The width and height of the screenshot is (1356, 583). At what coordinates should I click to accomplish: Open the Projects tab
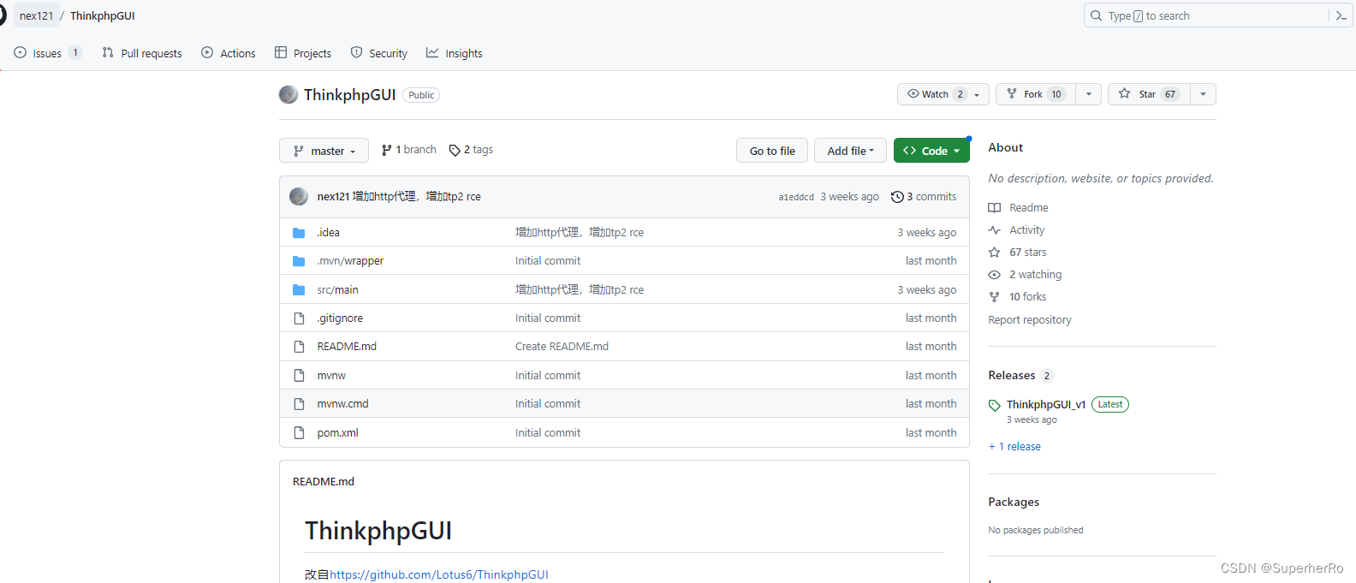(303, 53)
